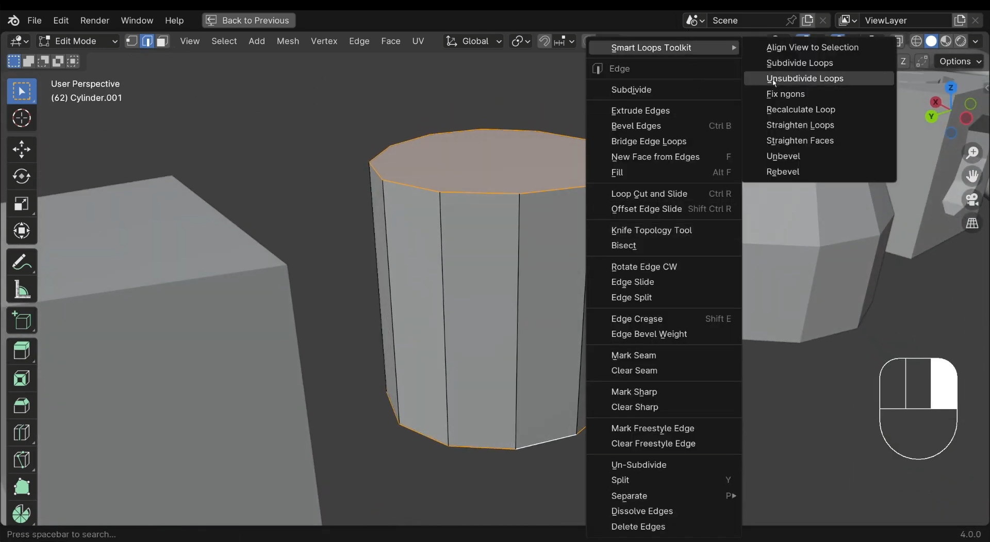
Task: Select the Measure ruler tool
Action: tap(21, 290)
